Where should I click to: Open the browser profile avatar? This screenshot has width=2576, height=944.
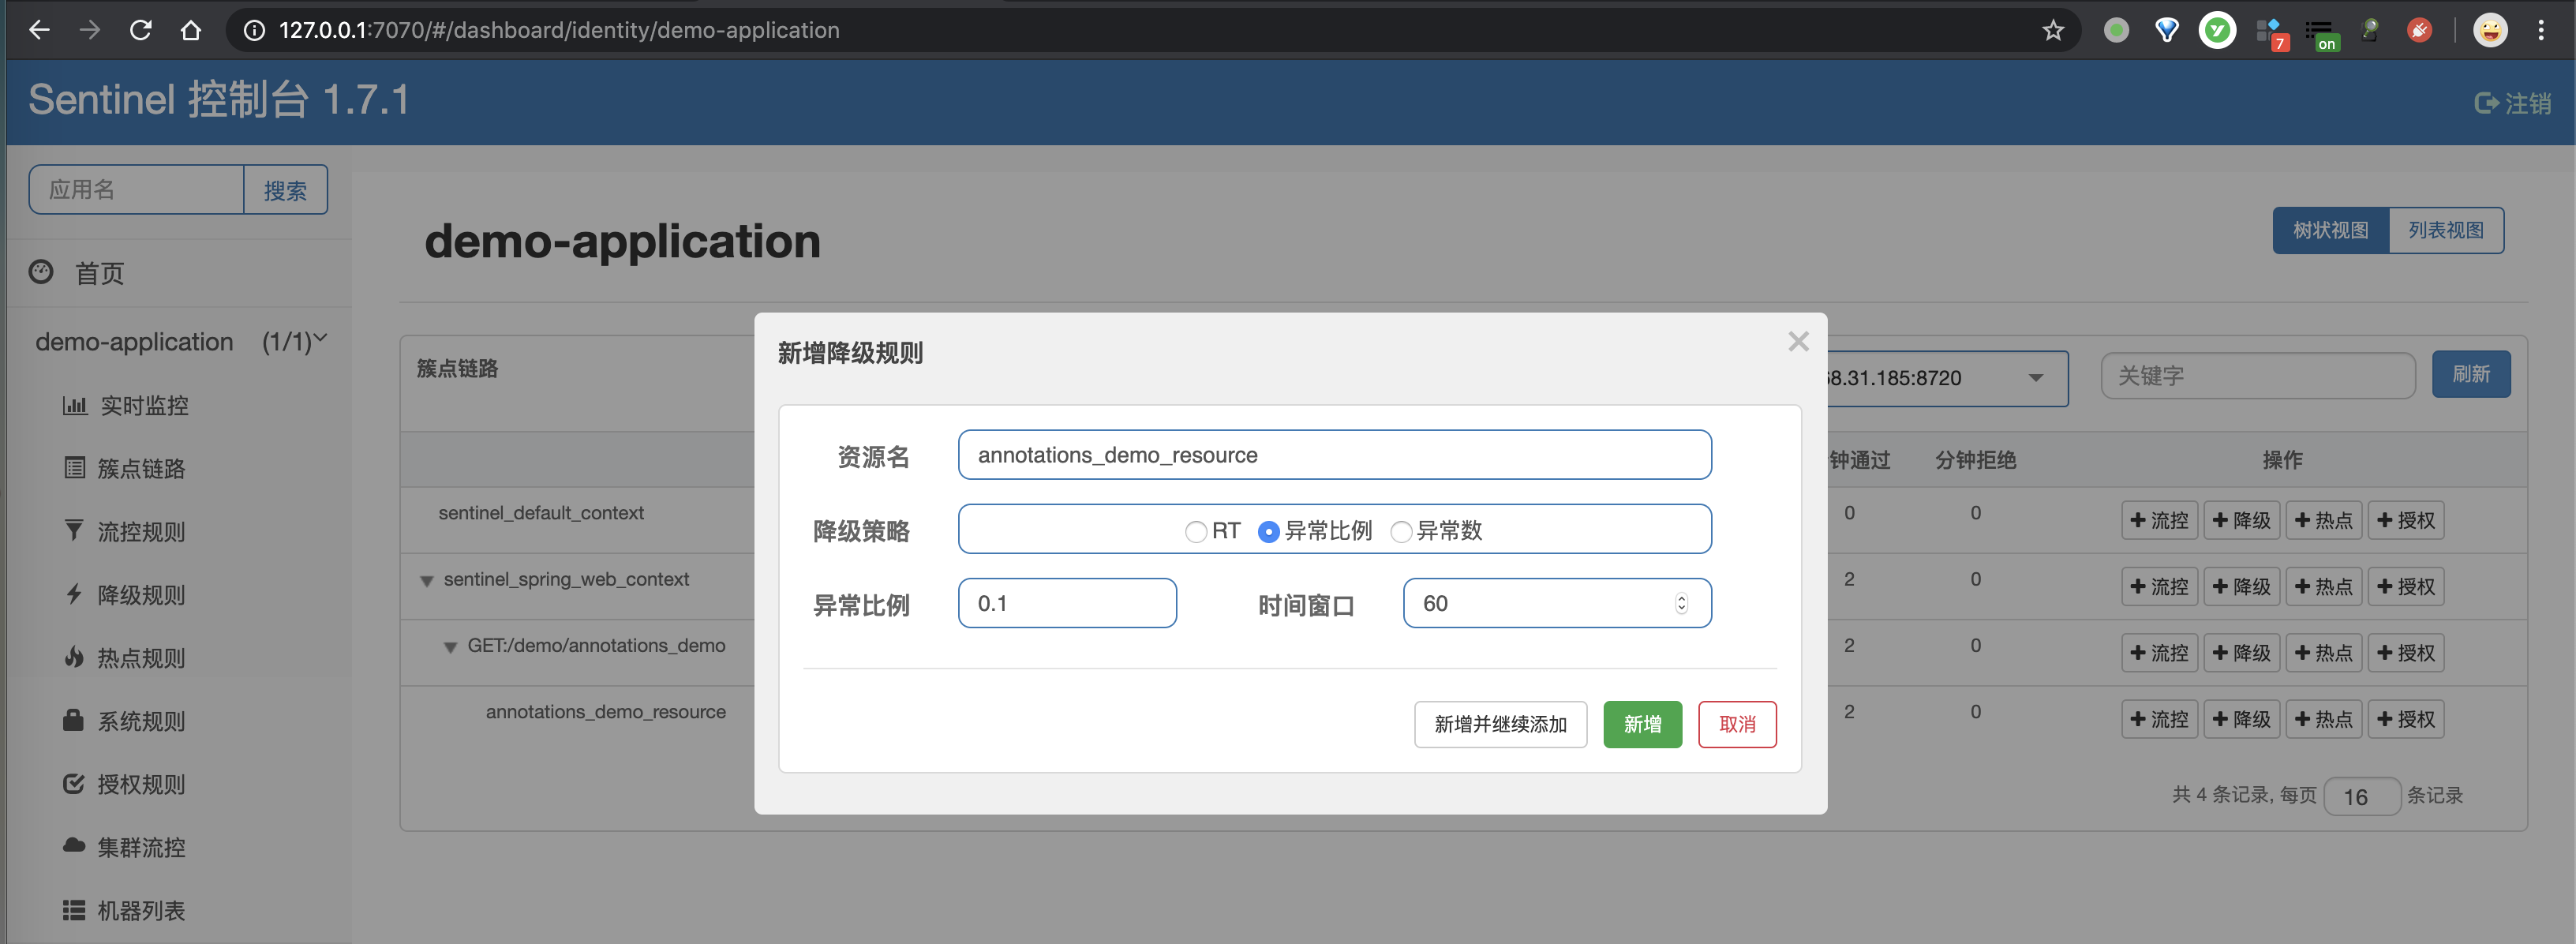(x=2489, y=30)
